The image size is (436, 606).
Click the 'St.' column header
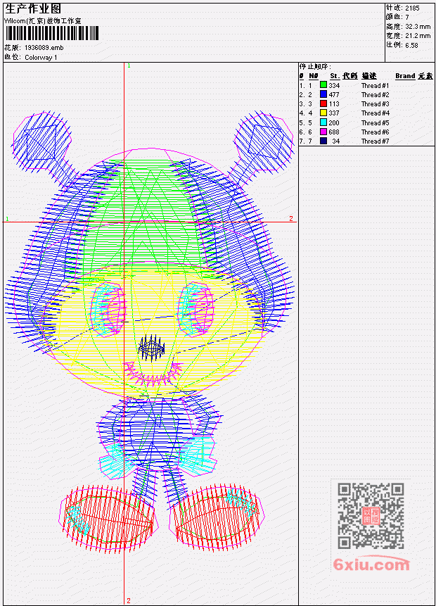point(335,76)
